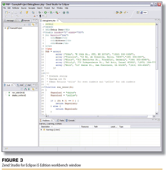Click the first globe browser toolbar icon
Screen dimensions: 166x171
coord(64,12)
